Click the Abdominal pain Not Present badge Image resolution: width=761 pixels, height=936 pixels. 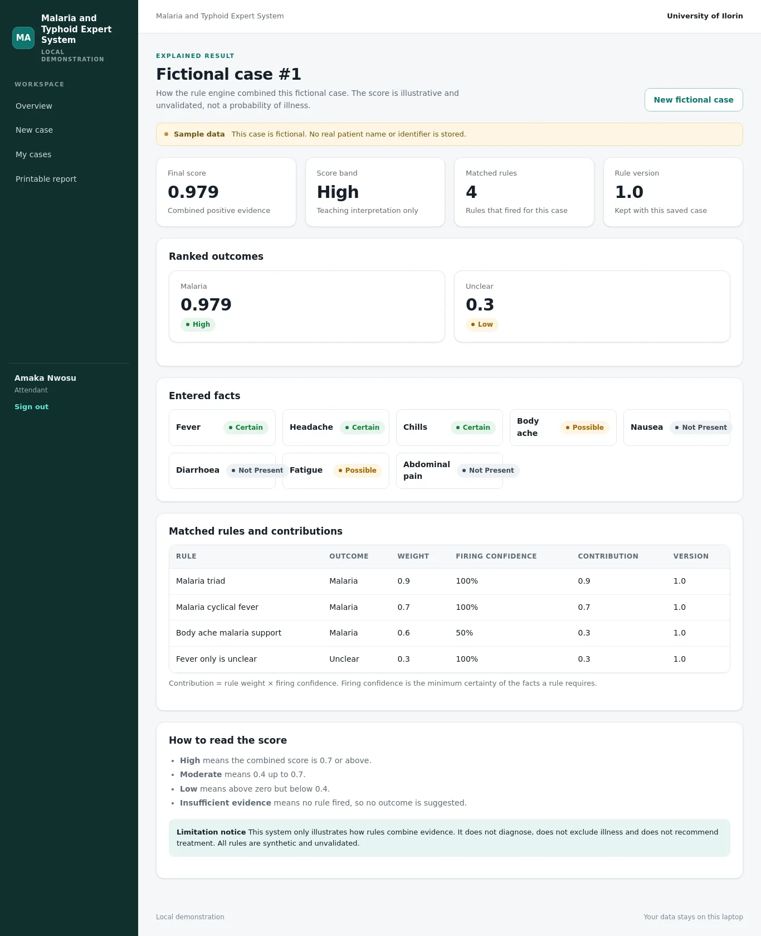[x=488, y=471]
